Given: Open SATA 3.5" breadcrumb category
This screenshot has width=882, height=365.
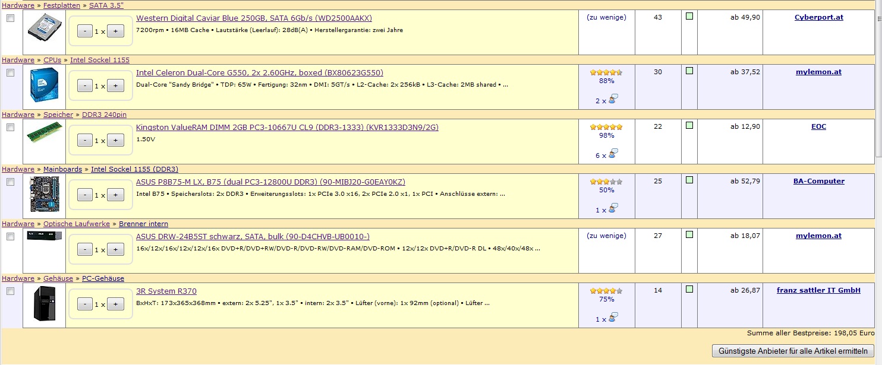Looking at the screenshot, I should tap(106, 5).
